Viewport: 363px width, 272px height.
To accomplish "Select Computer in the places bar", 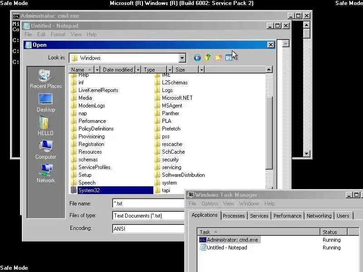I will [46, 150].
